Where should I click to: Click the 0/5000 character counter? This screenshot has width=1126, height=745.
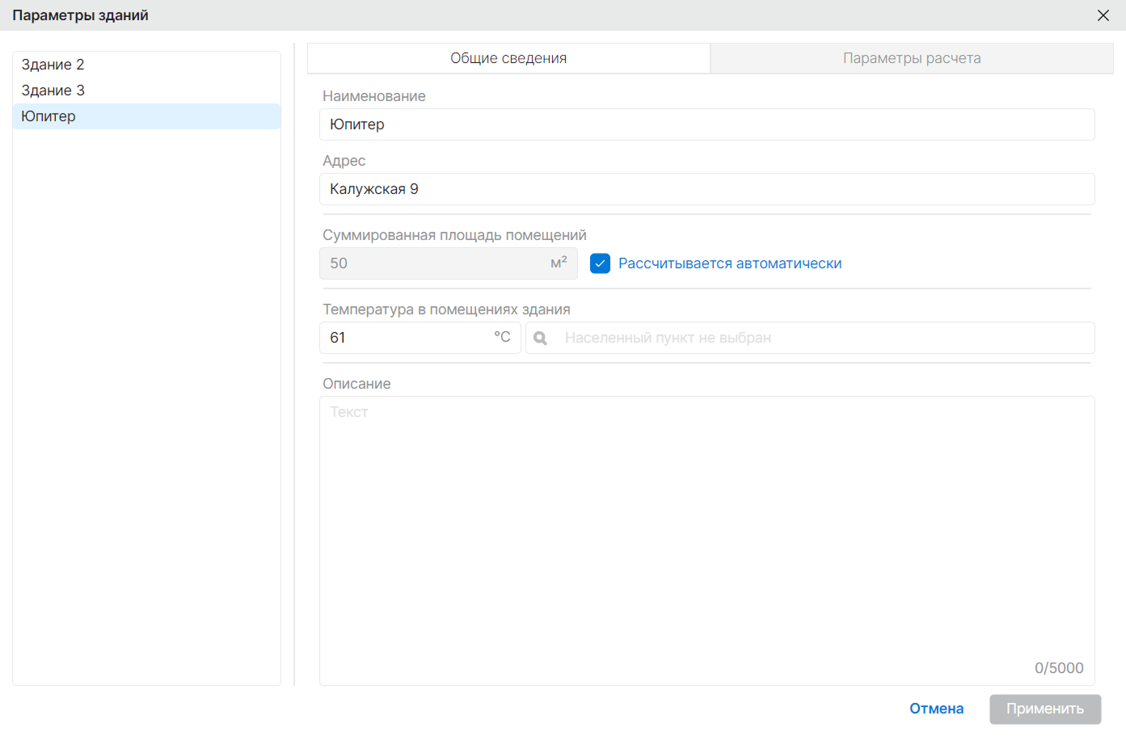[1059, 668]
